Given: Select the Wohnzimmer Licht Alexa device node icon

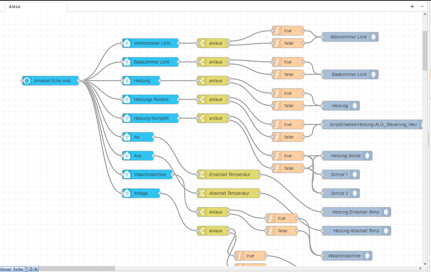Looking at the screenshot, I should (127, 43).
